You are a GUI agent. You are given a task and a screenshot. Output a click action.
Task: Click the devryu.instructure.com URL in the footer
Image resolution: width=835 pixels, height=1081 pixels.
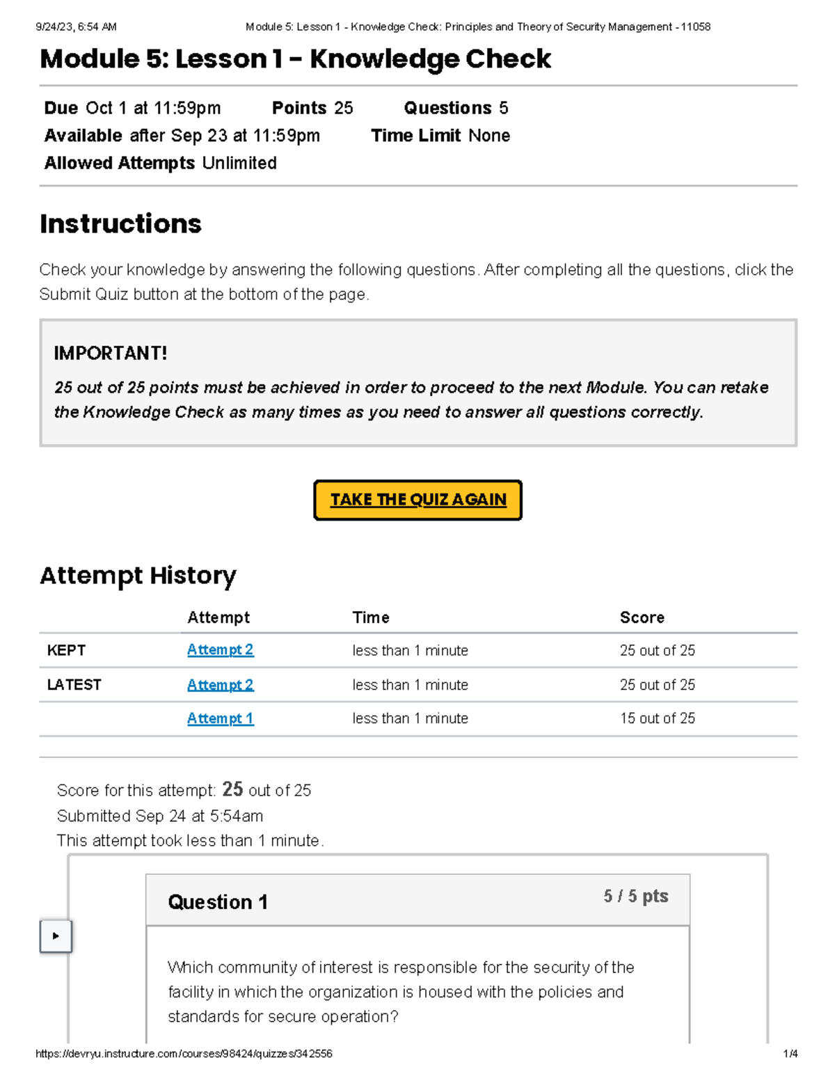click(x=184, y=1054)
